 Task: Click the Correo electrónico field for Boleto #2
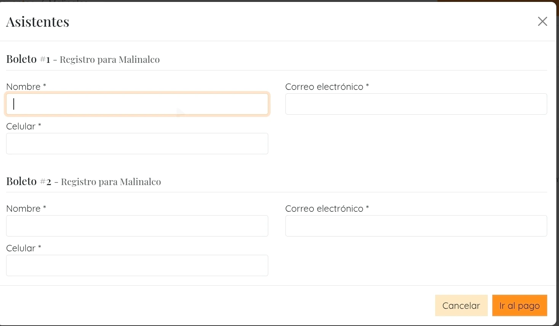pyautogui.click(x=416, y=226)
